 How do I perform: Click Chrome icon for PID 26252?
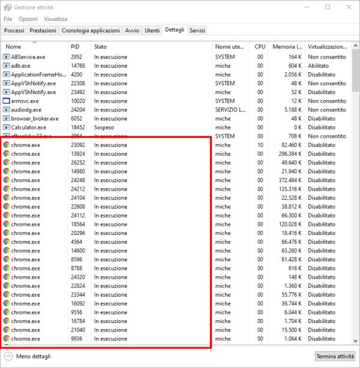(x=7, y=162)
